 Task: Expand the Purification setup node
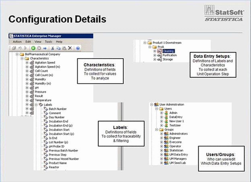click(154, 55)
